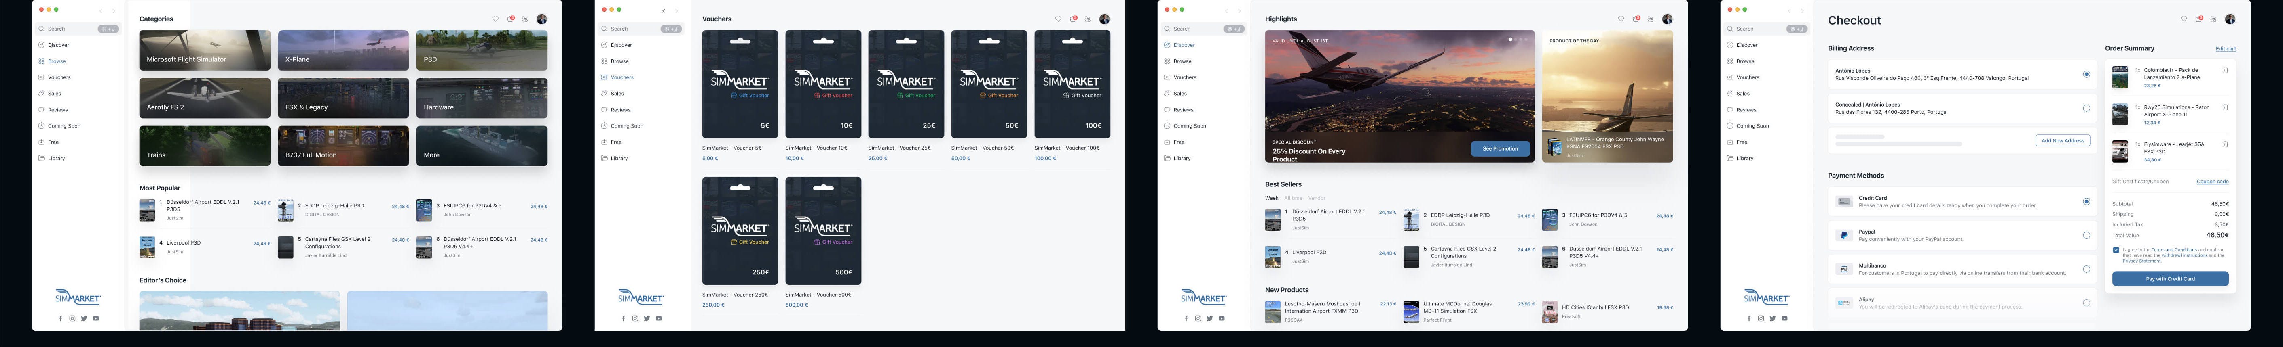Screen dimensions: 2283x347
Task: Open the Coupon code link
Action: click(x=2212, y=182)
